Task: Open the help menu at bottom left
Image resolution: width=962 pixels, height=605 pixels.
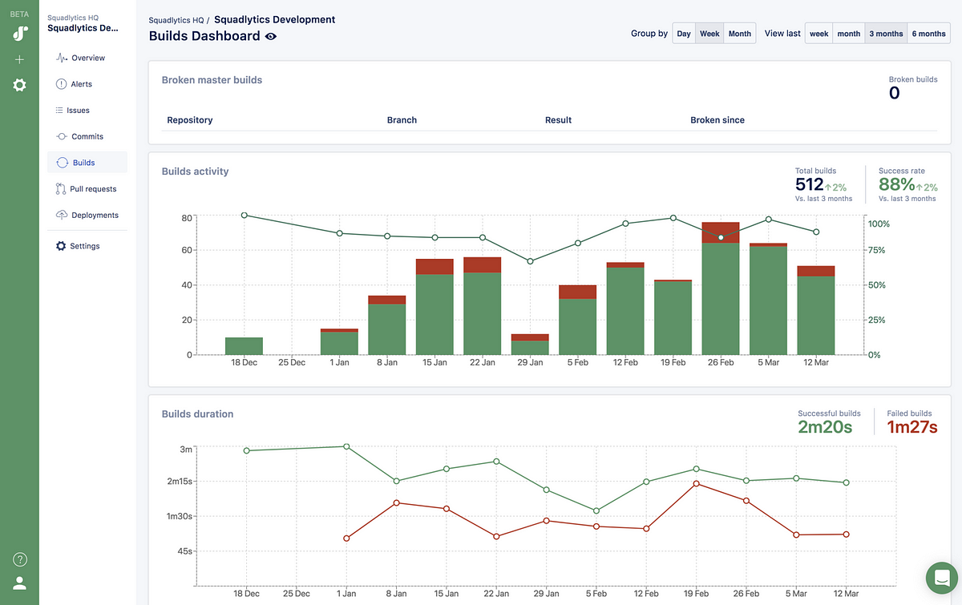Action: 19,559
